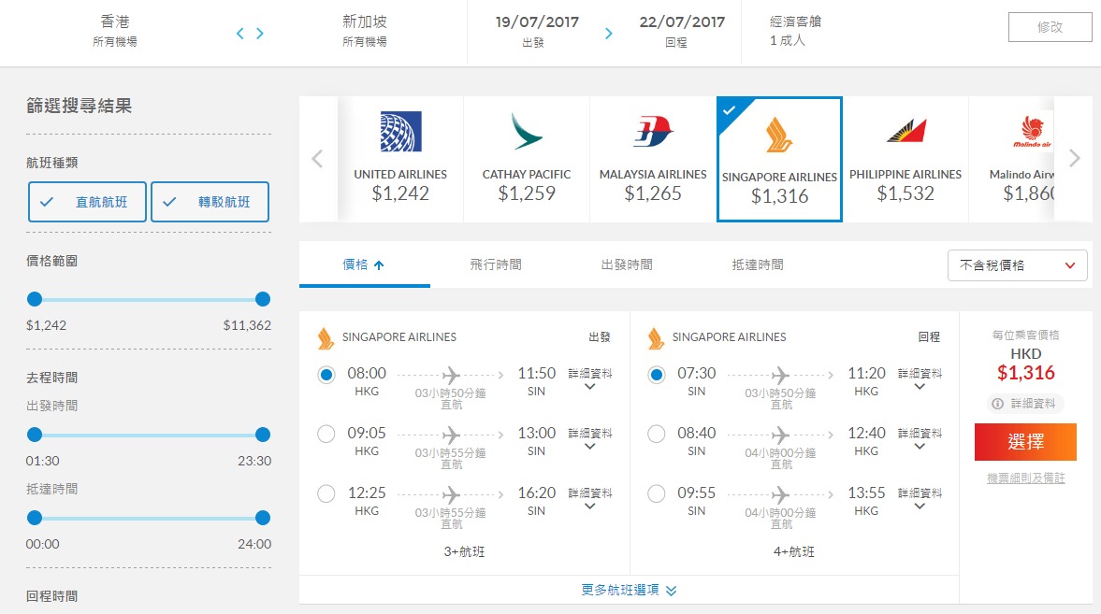Click the Singapore Airlines logo in outbound header

click(x=326, y=338)
